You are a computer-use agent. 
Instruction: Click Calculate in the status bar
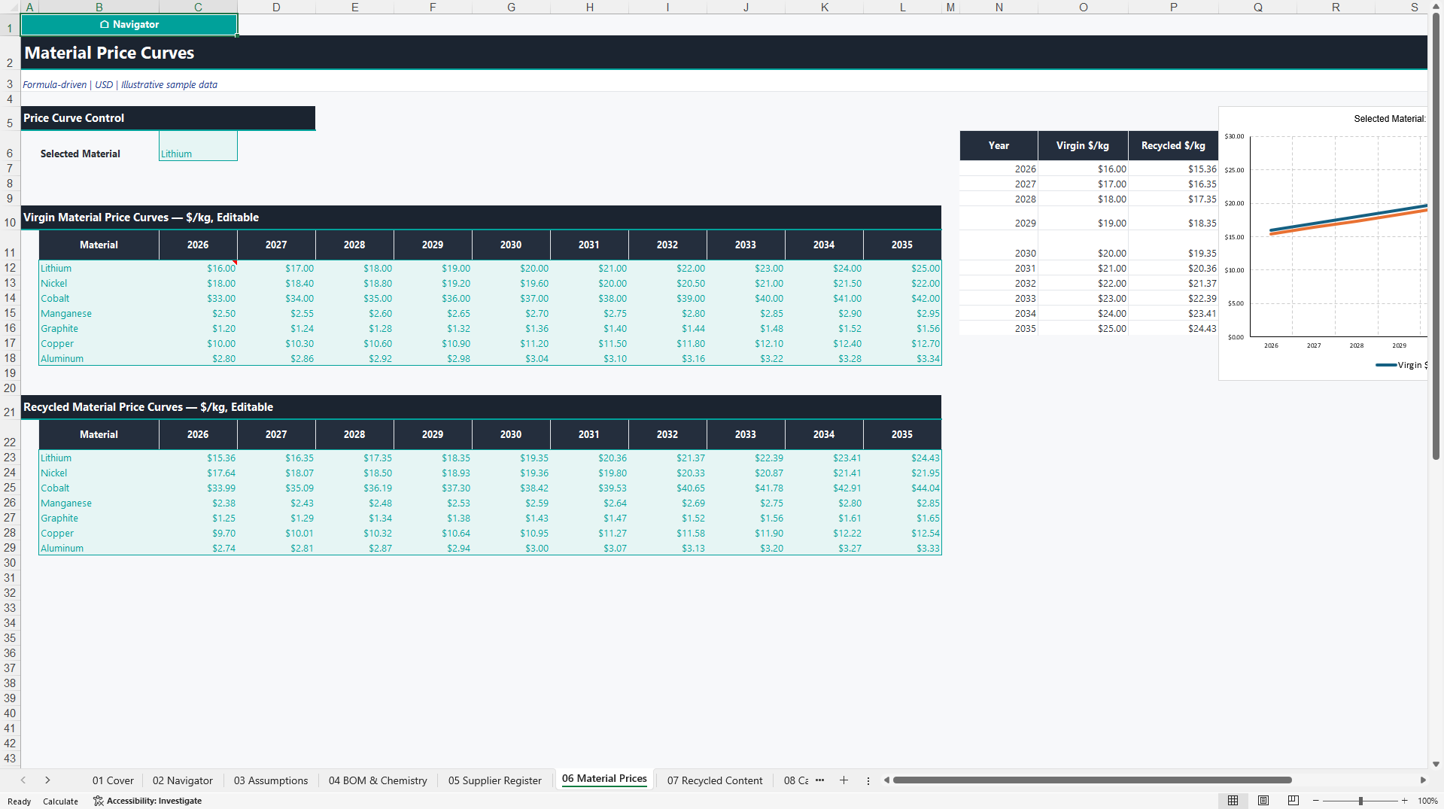pos(60,801)
